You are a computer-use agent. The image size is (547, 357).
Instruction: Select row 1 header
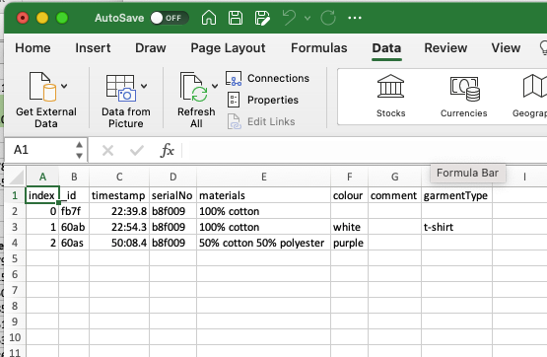[x=15, y=195]
